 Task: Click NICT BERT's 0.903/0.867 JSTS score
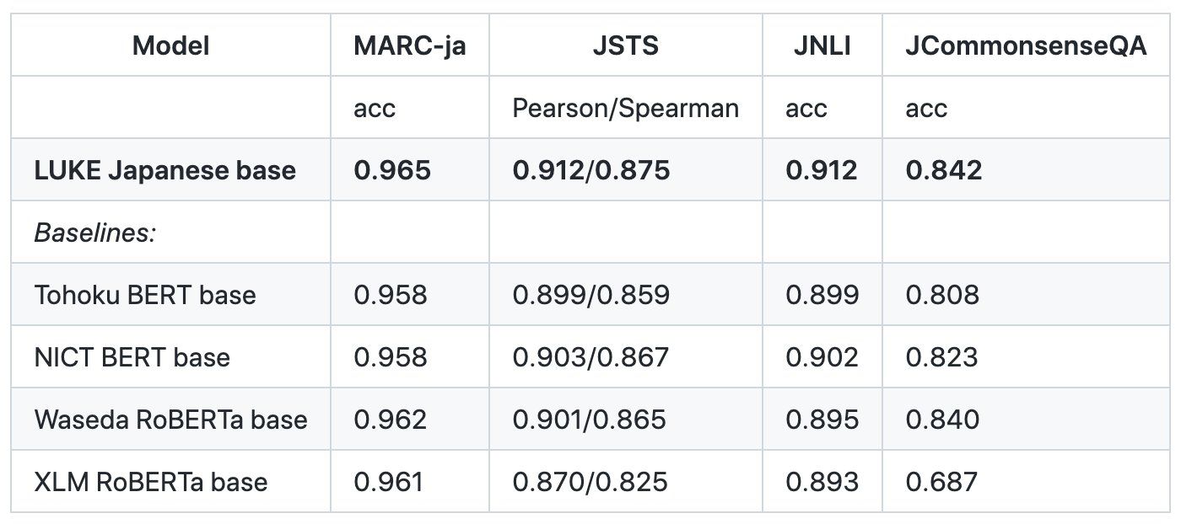point(590,357)
